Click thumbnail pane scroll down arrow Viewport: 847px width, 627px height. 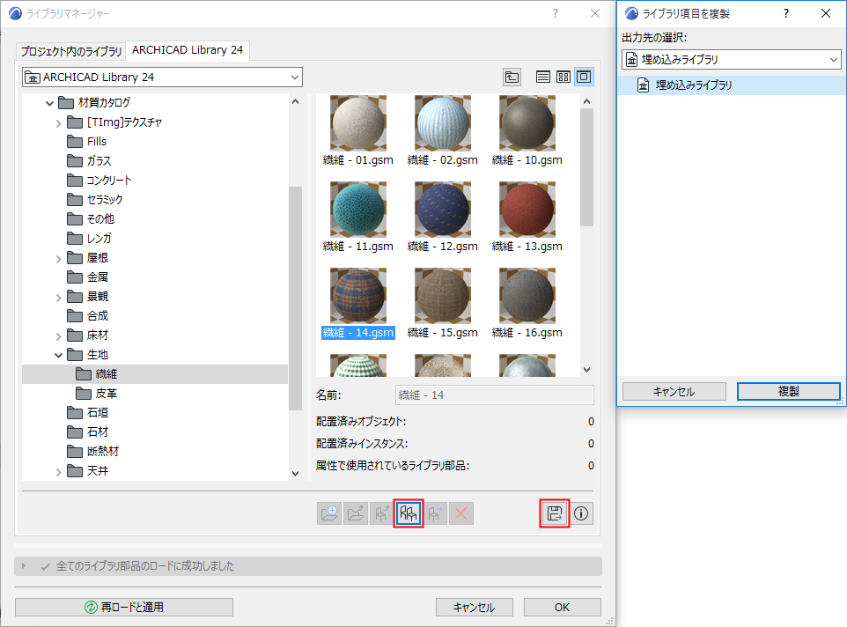pos(586,370)
